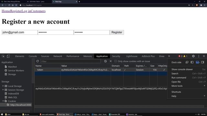
Task: Dock DevTools to the left
Action: [192, 62]
